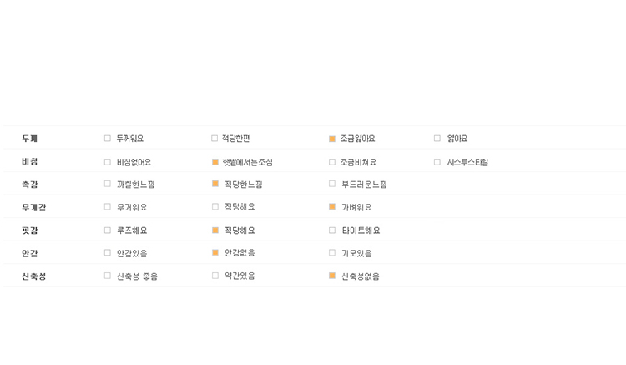Viewport: 626px width, 365px height.
Task: Uncheck the 조금얇아요 orange checkbox
Action: pyautogui.click(x=331, y=139)
